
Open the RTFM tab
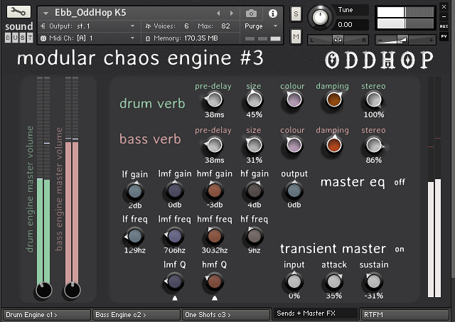405,315
